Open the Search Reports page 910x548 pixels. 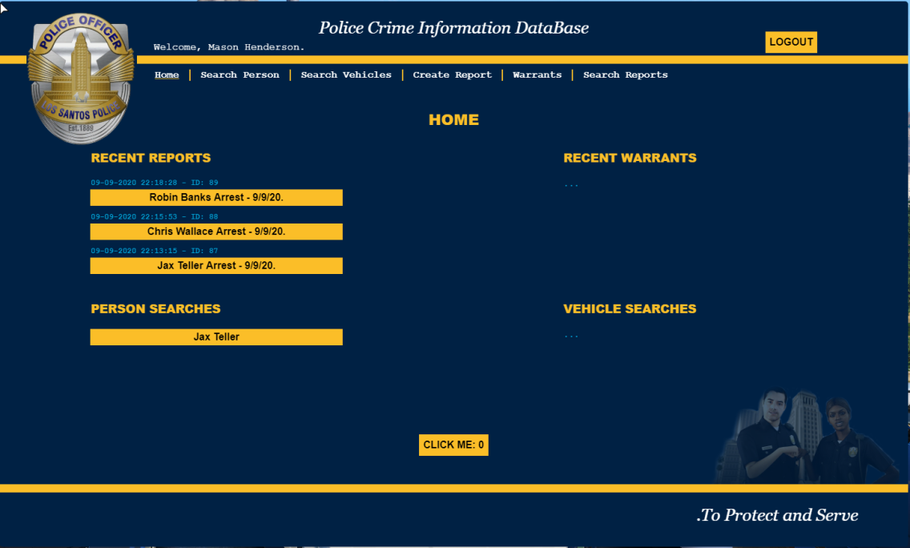(625, 75)
